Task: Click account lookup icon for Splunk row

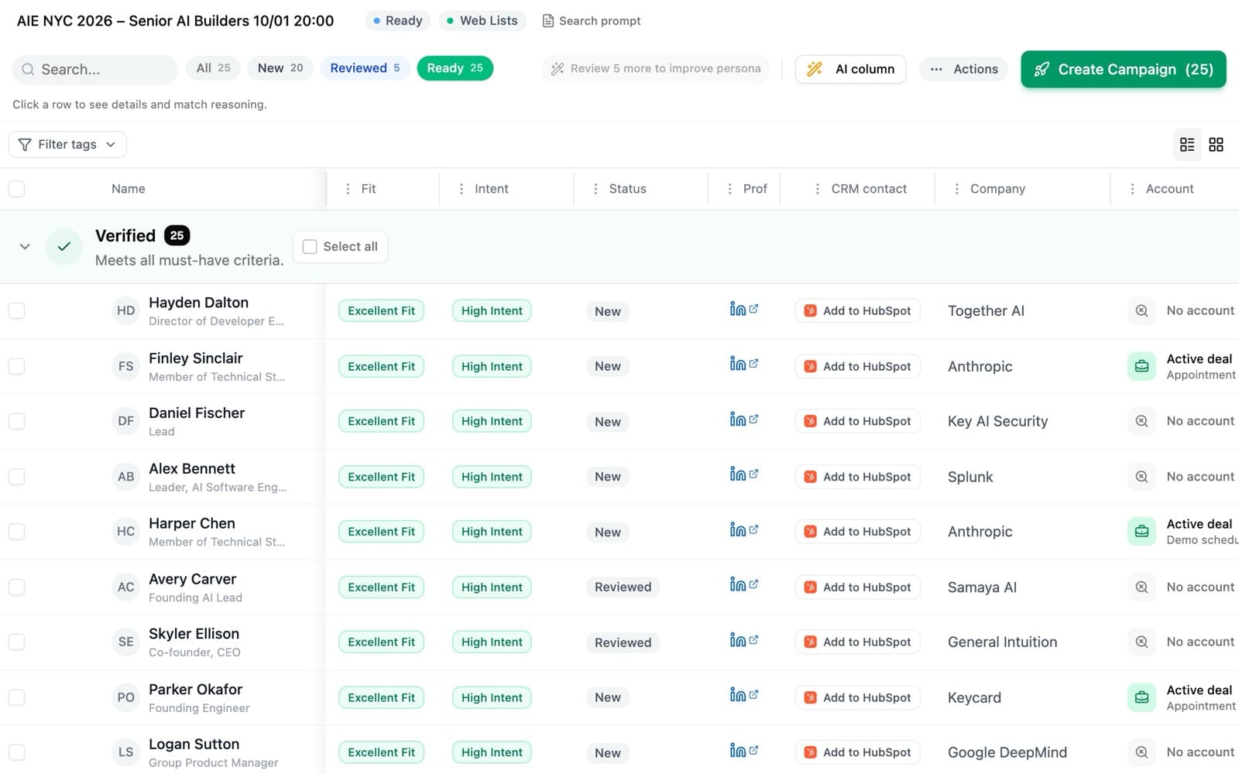Action: pos(1141,477)
